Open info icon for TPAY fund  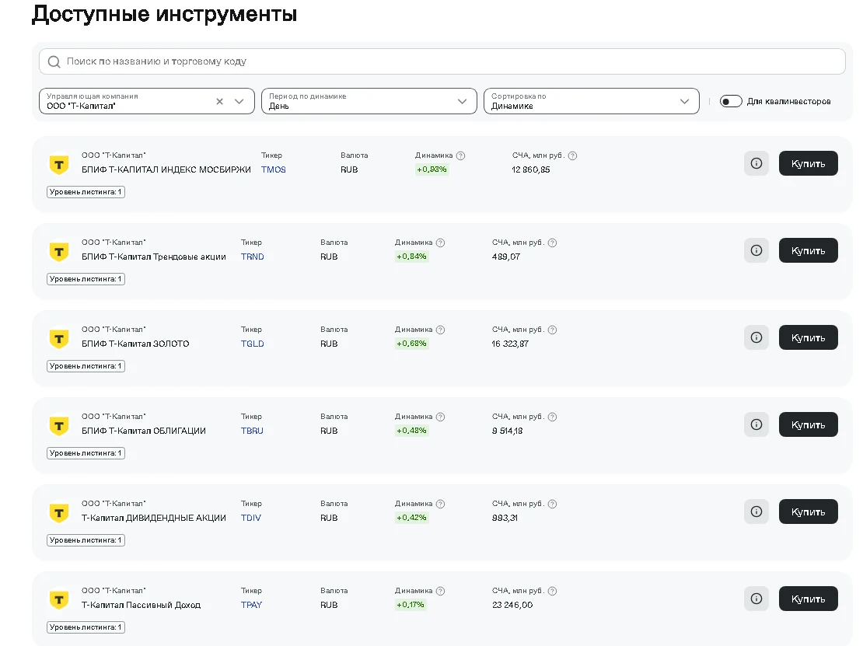pos(756,599)
